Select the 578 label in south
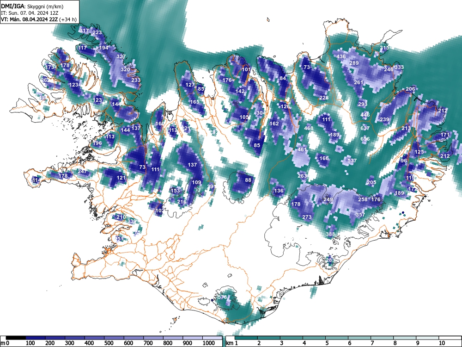 222,297
